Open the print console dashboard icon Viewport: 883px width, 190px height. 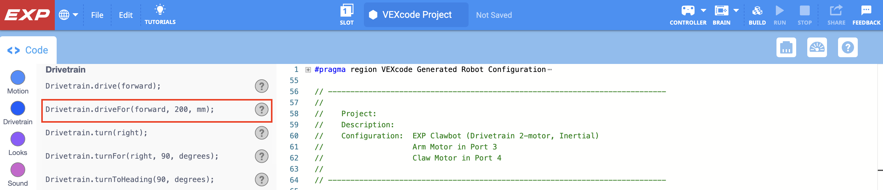(786, 48)
